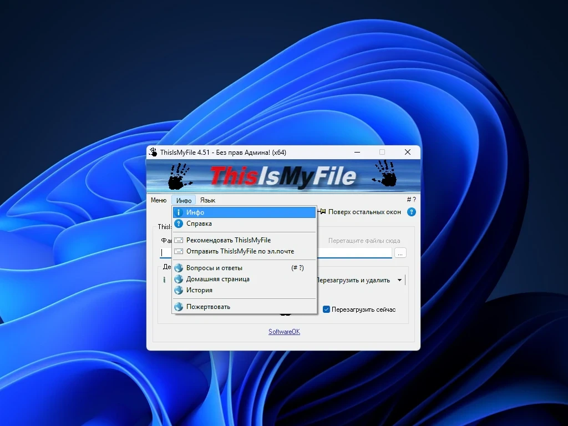Click the blue help circle near Поверх остальных окон
568x426 pixels.
(411, 212)
